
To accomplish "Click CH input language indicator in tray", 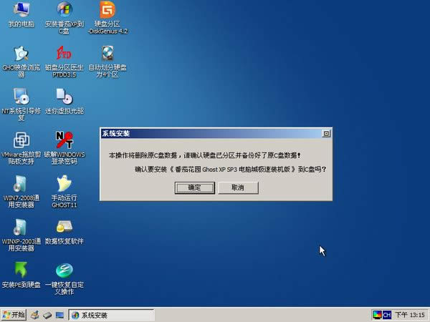I will 387,315.
